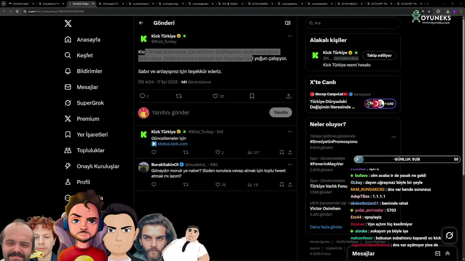Open Victor Osimhen trend

325,208
